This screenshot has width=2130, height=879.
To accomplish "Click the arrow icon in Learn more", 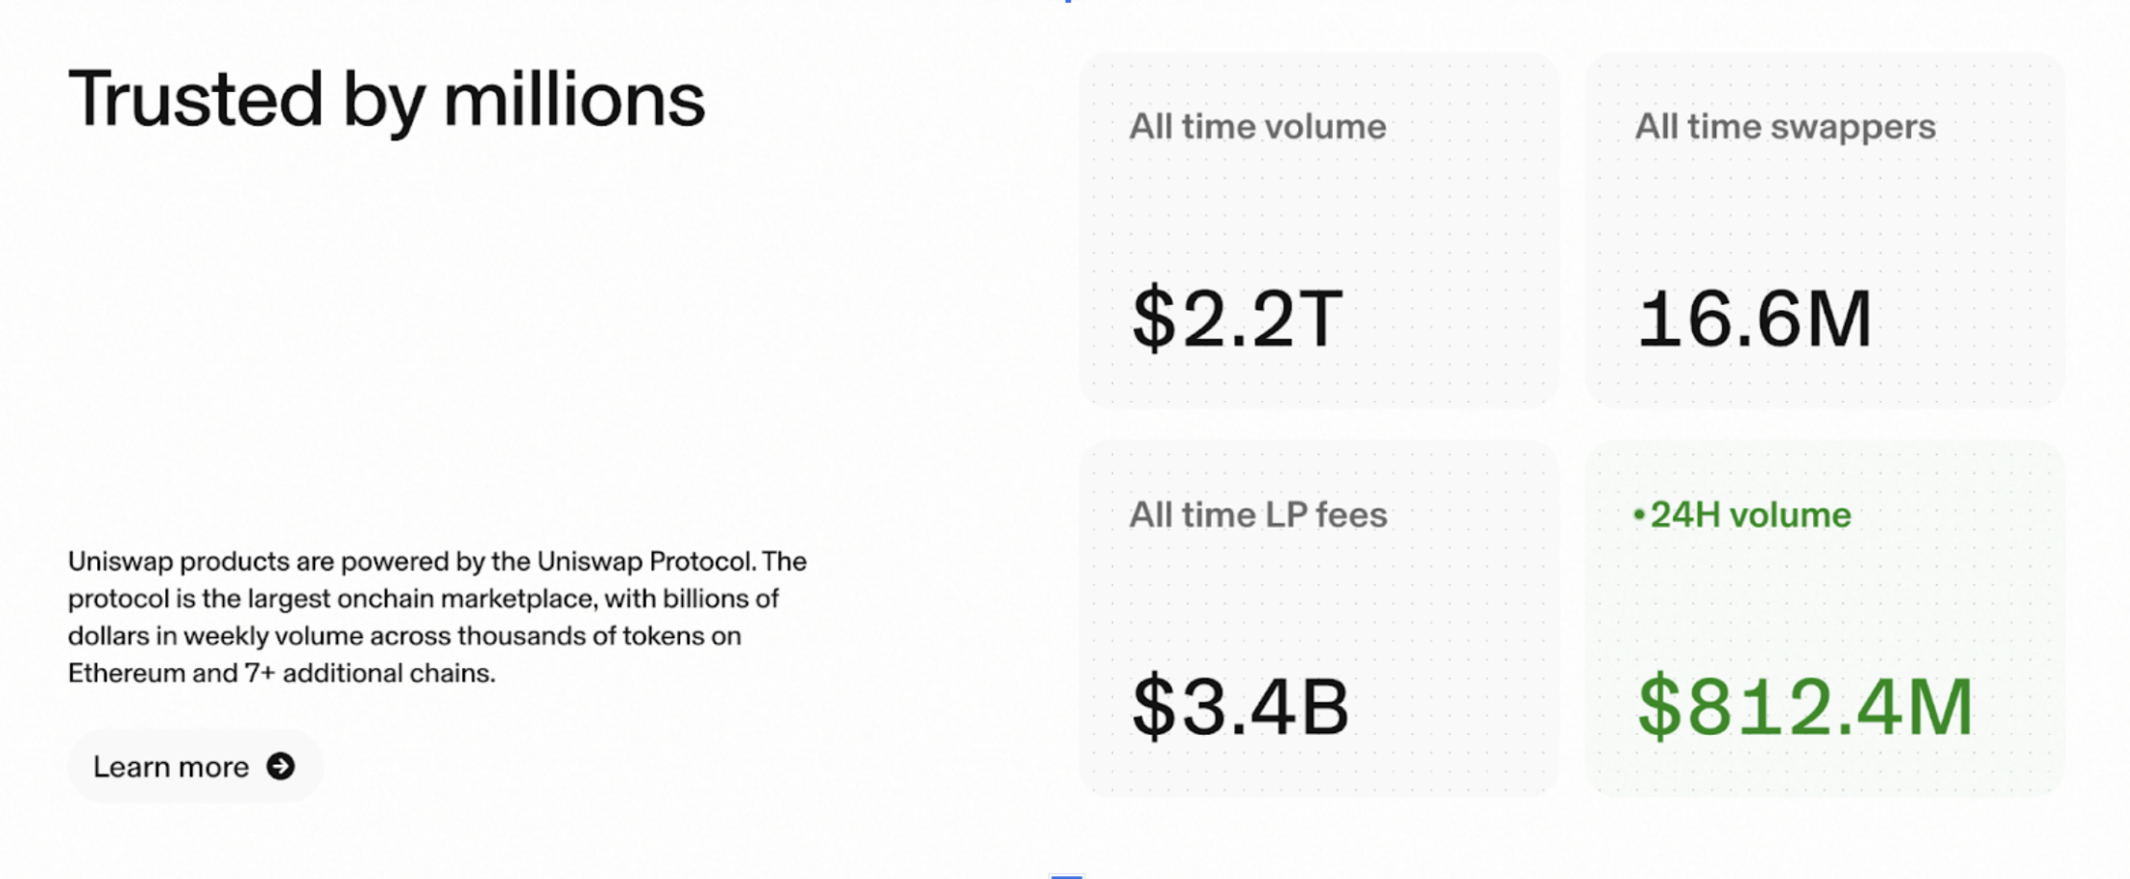I will coord(280,766).
